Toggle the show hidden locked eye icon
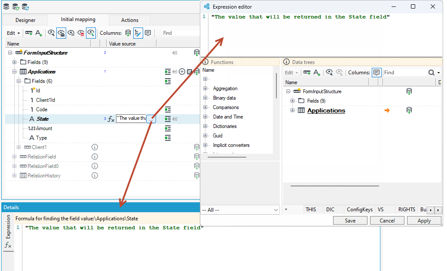 click(61, 33)
